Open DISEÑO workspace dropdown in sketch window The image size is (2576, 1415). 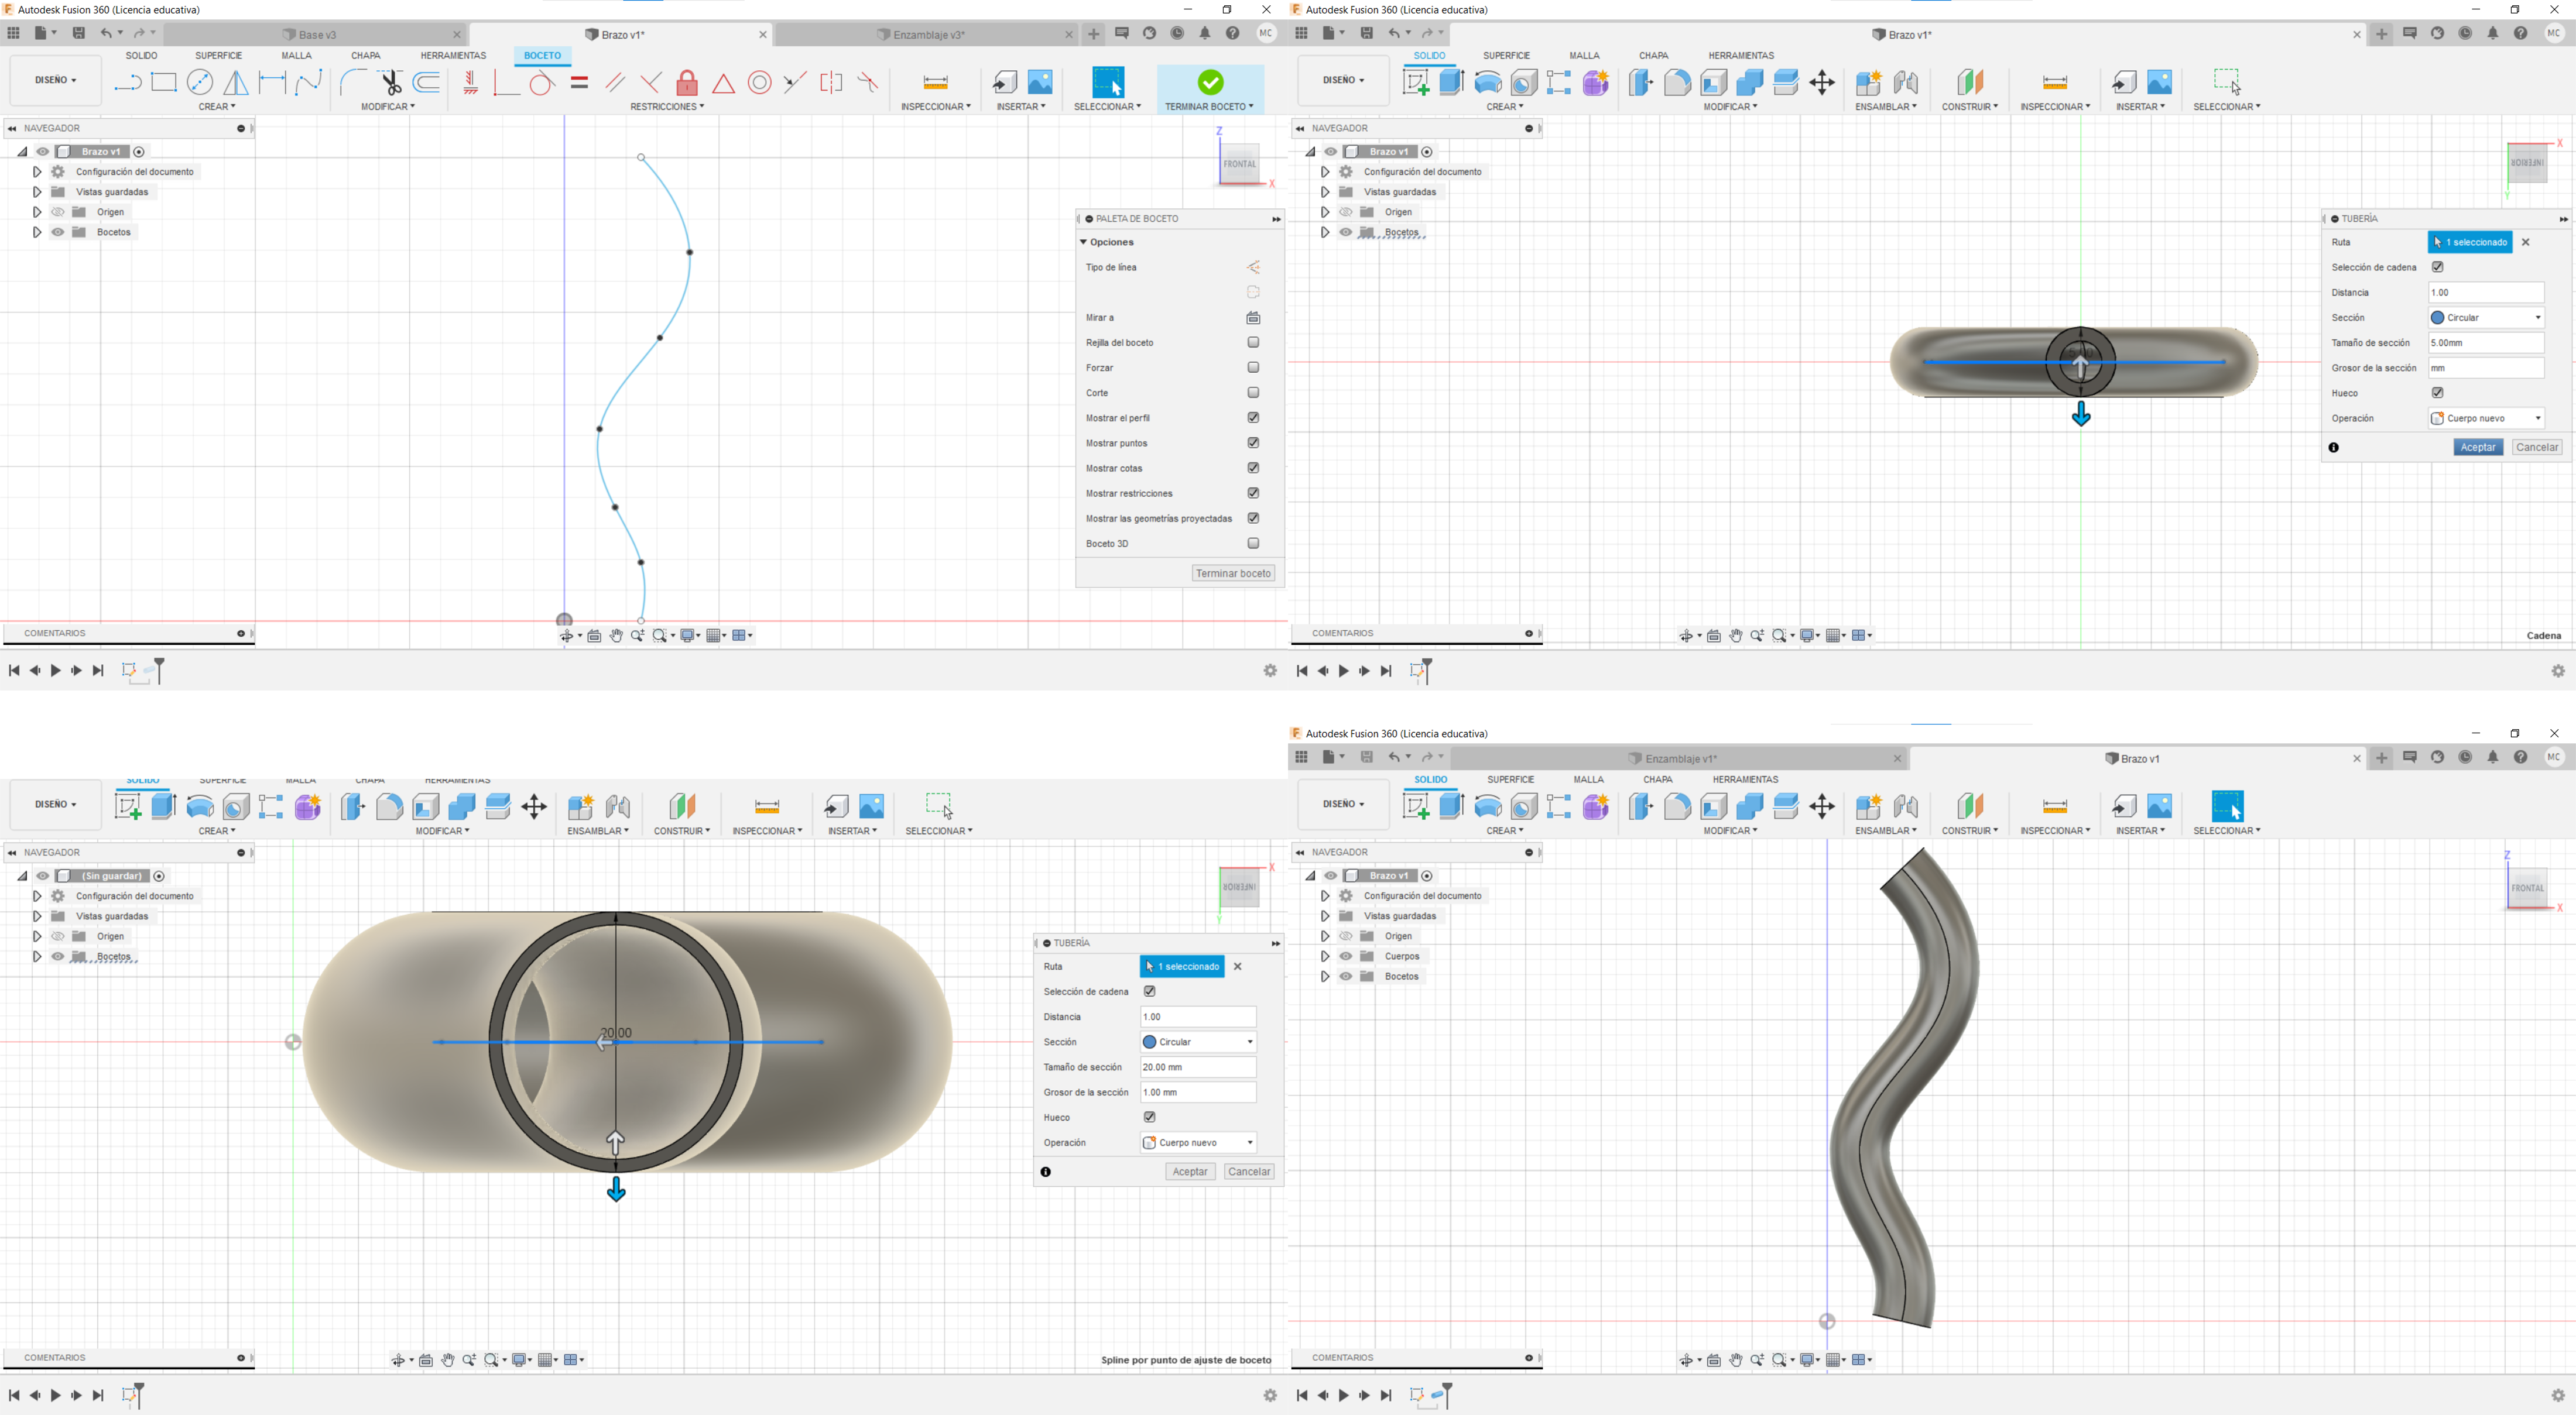tap(56, 80)
